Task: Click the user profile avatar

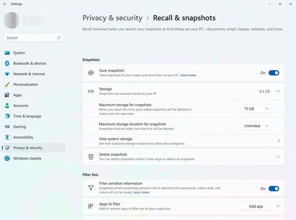Action: pos(11,20)
